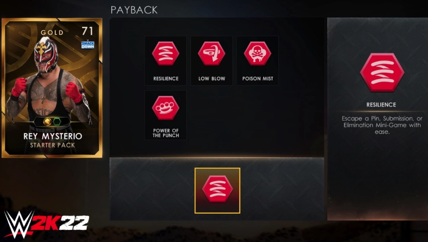This screenshot has width=428, height=242.
Task: Click the Low Blow text label
Action: click(211, 79)
